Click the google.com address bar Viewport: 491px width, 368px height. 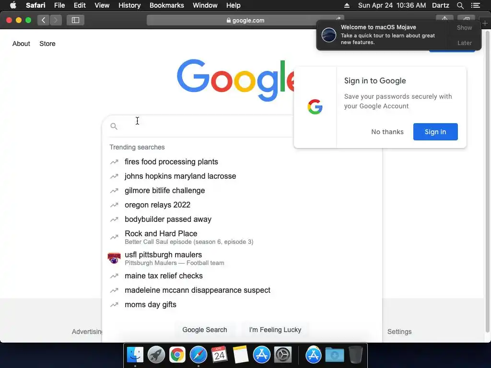[245, 20]
